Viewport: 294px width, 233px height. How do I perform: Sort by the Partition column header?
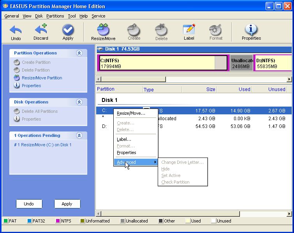click(x=119, y=89)
